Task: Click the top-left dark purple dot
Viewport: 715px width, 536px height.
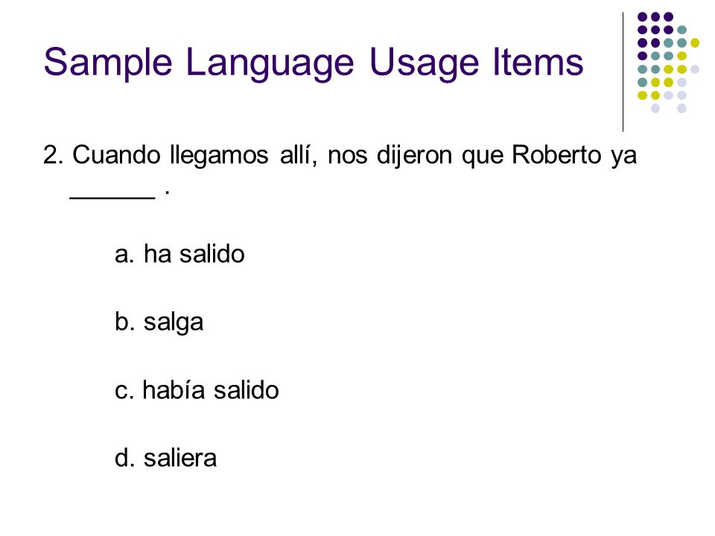Action: click(x=642, y=17)
